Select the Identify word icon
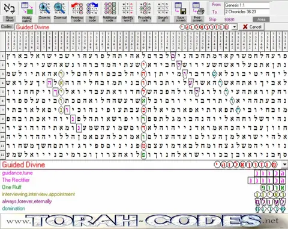Screen dimensions: 288x229 point(127,8)
